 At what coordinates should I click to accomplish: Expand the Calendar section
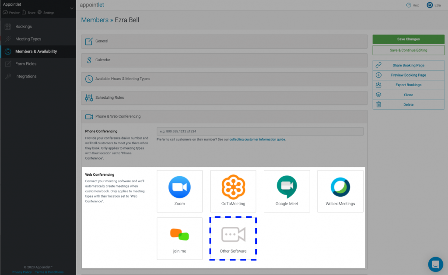224,60
